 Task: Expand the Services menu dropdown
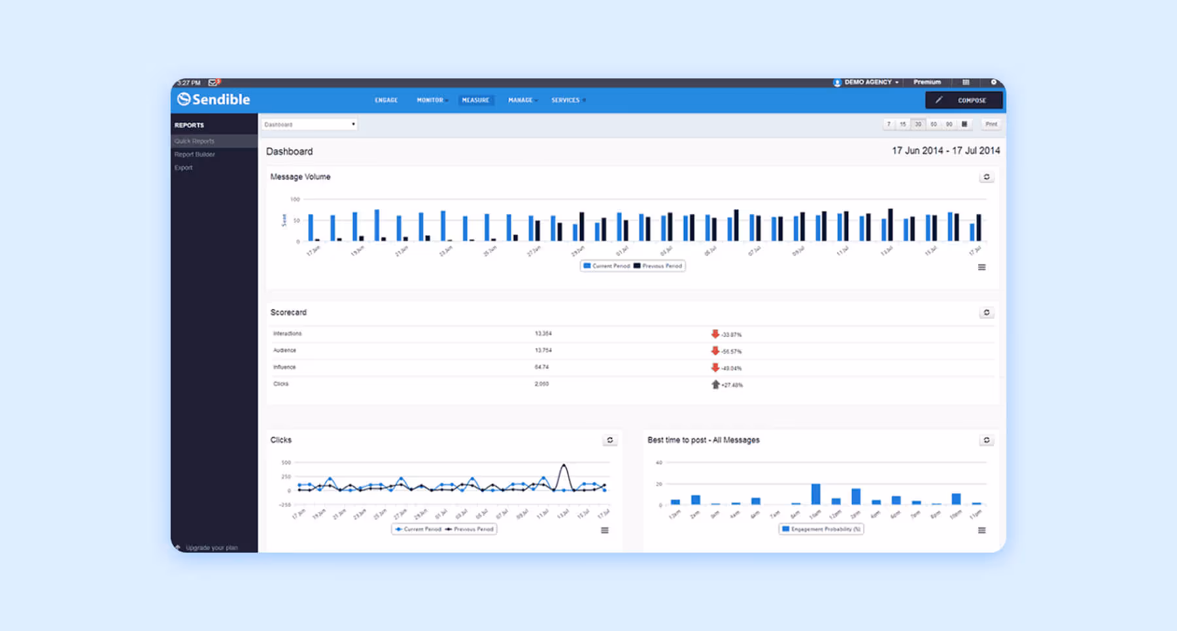566,100
